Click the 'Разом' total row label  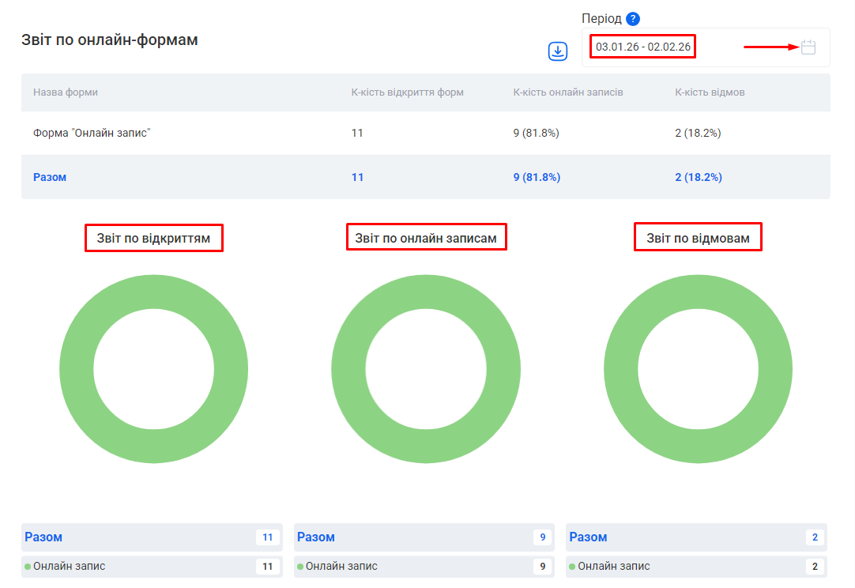(x=50, y=177)
